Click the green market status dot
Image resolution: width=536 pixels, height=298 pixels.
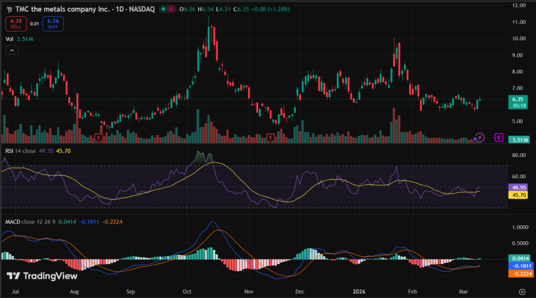164,9
